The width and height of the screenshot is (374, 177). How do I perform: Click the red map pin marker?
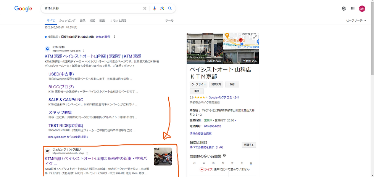point(241,40)
